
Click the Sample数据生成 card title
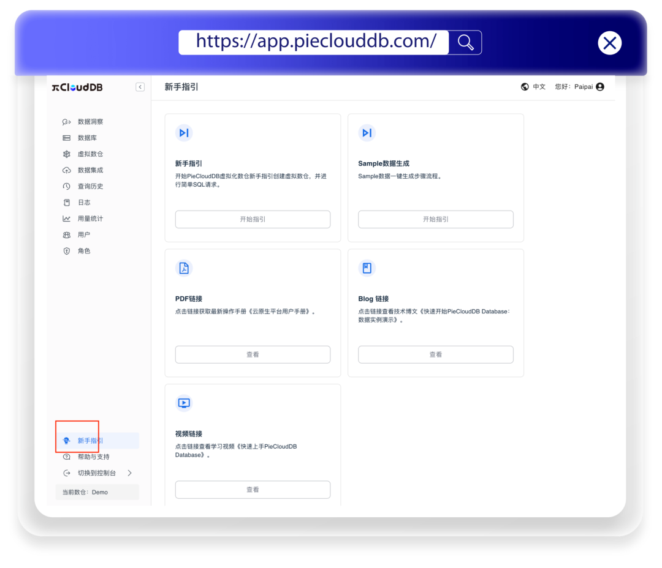(384, 163)
